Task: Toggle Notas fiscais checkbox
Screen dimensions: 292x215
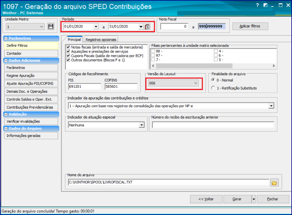Action: (68, 47)
